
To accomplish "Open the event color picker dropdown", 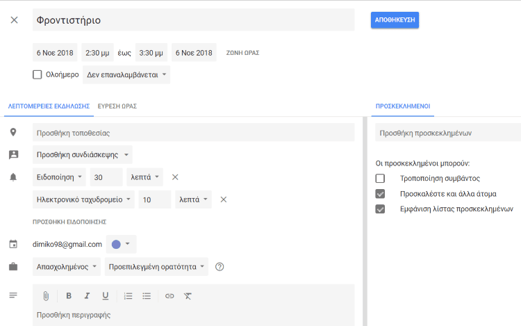I will coord(121,244).
